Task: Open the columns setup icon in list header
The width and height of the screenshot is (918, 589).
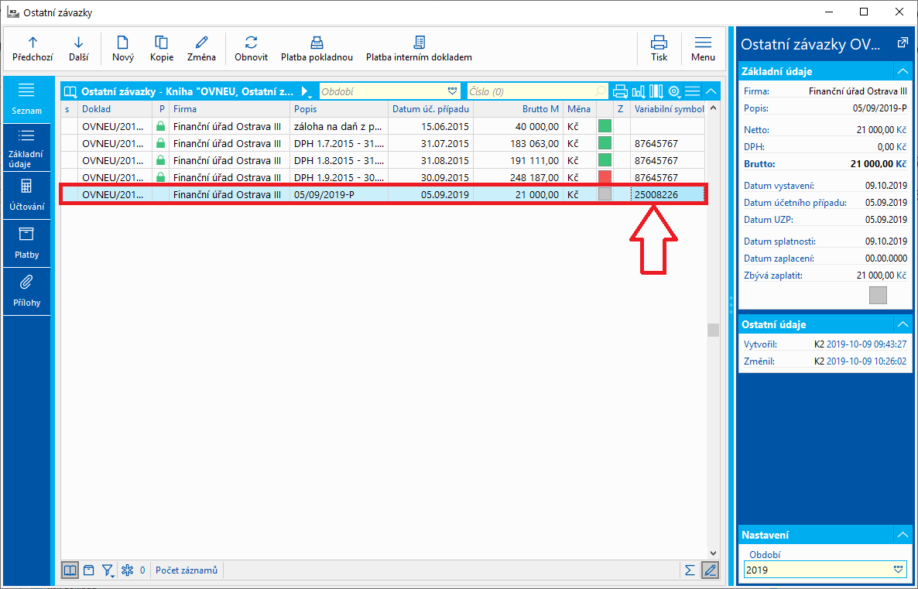Action: [656, 91]
